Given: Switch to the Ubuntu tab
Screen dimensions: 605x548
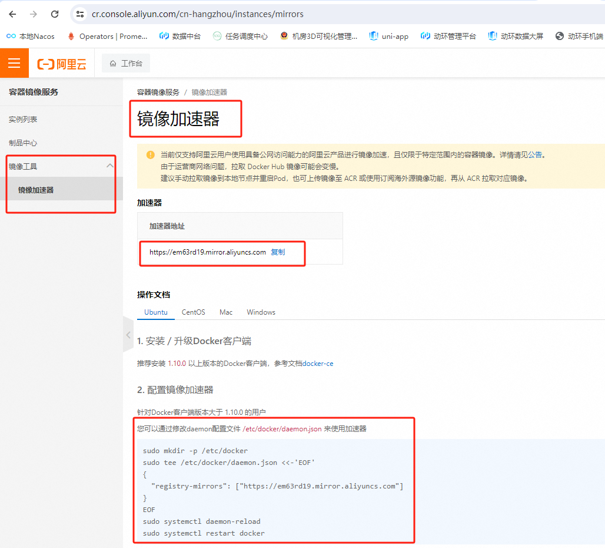Looking at the screenshot, I should (156, 312).
